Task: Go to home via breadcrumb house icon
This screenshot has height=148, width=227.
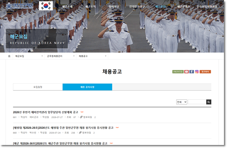Action: (x=9, y=56)
